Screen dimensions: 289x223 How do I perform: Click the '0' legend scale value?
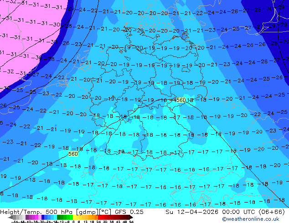tap(73, 222)
